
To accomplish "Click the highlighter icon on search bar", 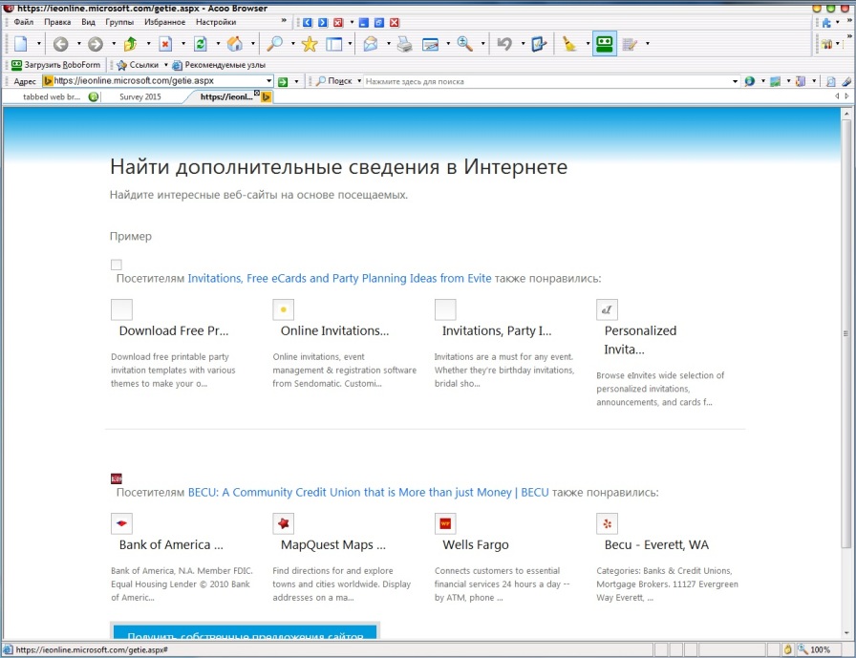I will point(846,81).
